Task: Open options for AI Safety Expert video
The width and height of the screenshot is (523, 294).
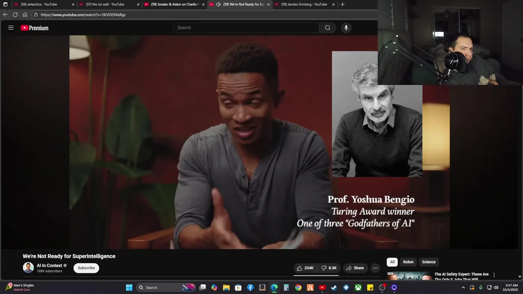Action: [x=494, y=275]
